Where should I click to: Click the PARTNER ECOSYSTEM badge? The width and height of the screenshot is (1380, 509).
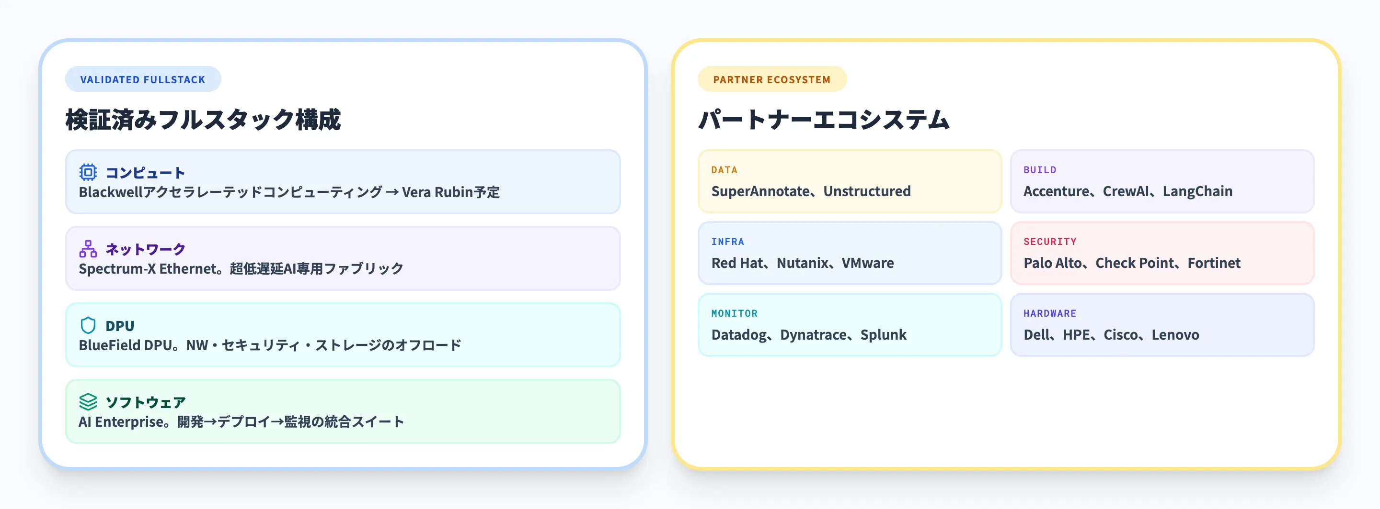(772, 79)
